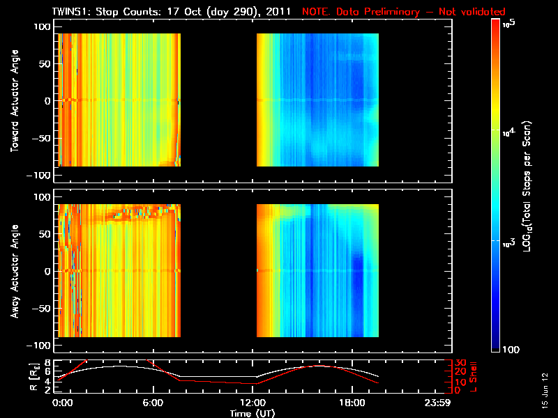Click the red '30' L Shell tick label
Screen dimensions: 558x418
[460, 362]
